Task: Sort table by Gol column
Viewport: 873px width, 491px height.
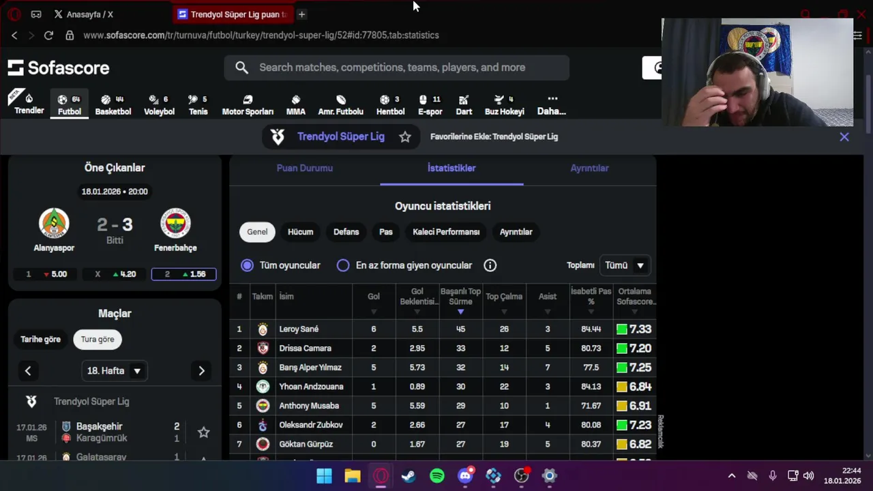Action: 374,301
